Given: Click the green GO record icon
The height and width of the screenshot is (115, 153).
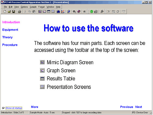Looking at the screenshot, I should click(91, 12).
